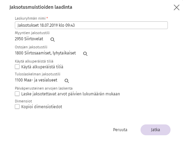Image resolution: width=183 pixels, height=141 pixels.
Task: Click the Päiväperusteinen arvojen laskenta heading
Action: [44, 88]
